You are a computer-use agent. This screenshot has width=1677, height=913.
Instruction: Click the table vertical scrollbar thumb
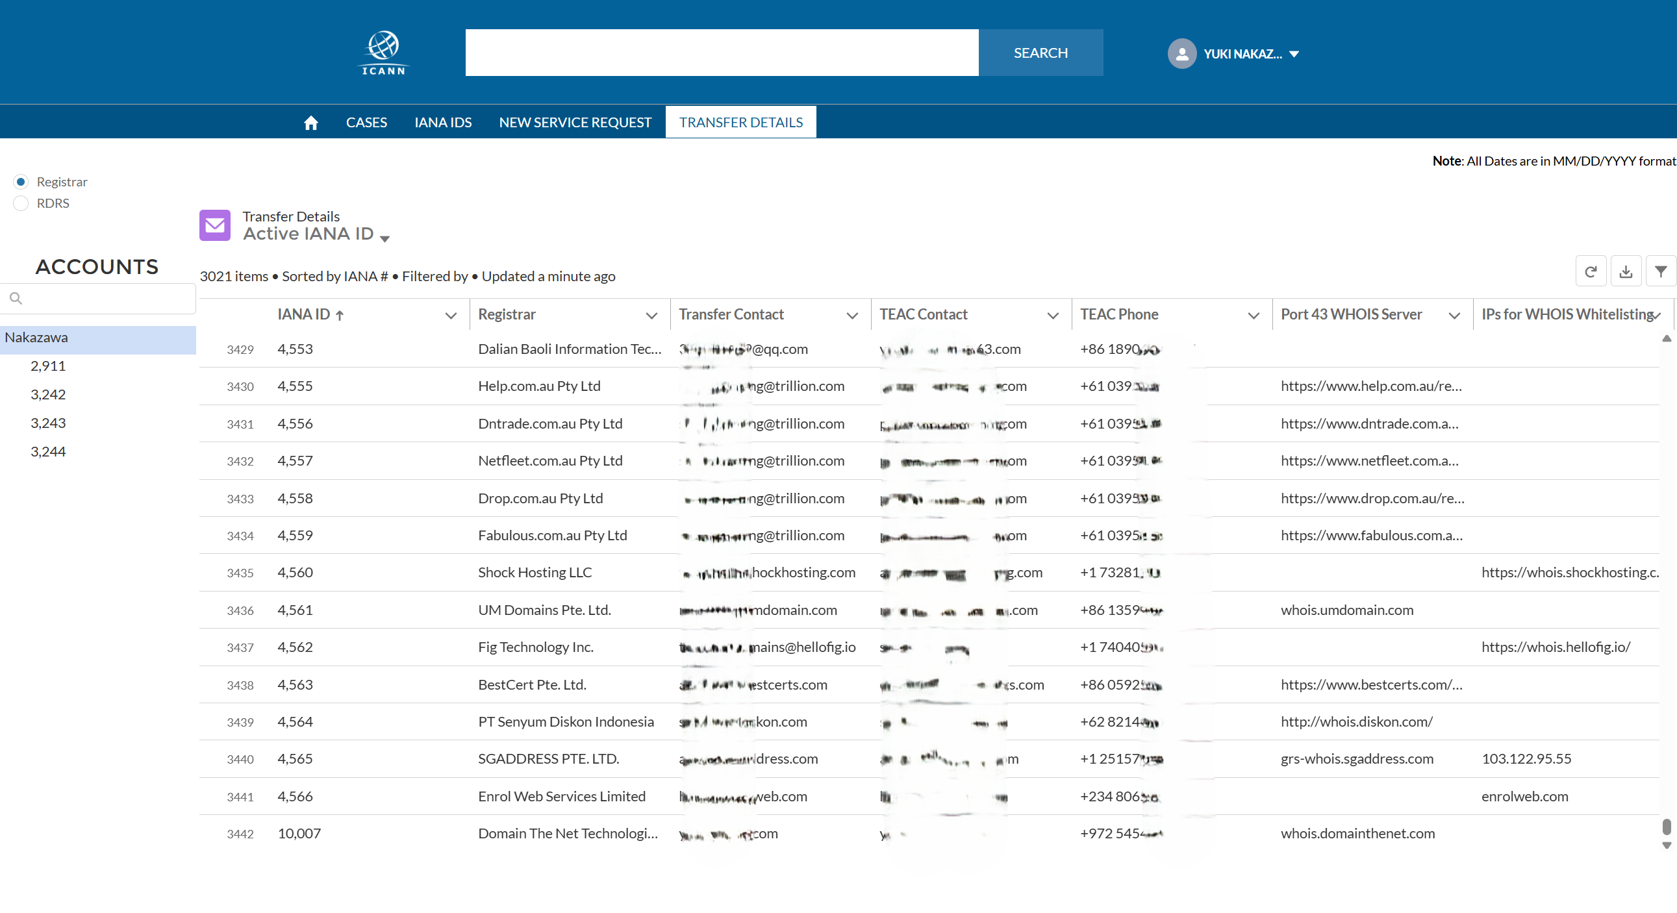1666,827
